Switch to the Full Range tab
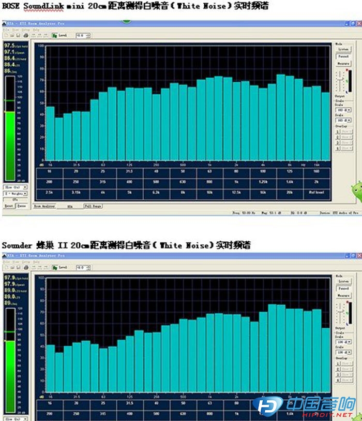Viewport: 362px width, 421px height. point(93,206)
